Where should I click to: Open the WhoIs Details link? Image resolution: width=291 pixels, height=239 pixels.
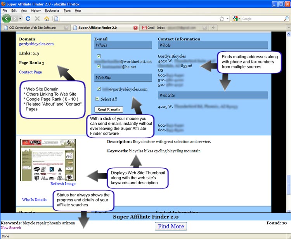coord(34,200)
